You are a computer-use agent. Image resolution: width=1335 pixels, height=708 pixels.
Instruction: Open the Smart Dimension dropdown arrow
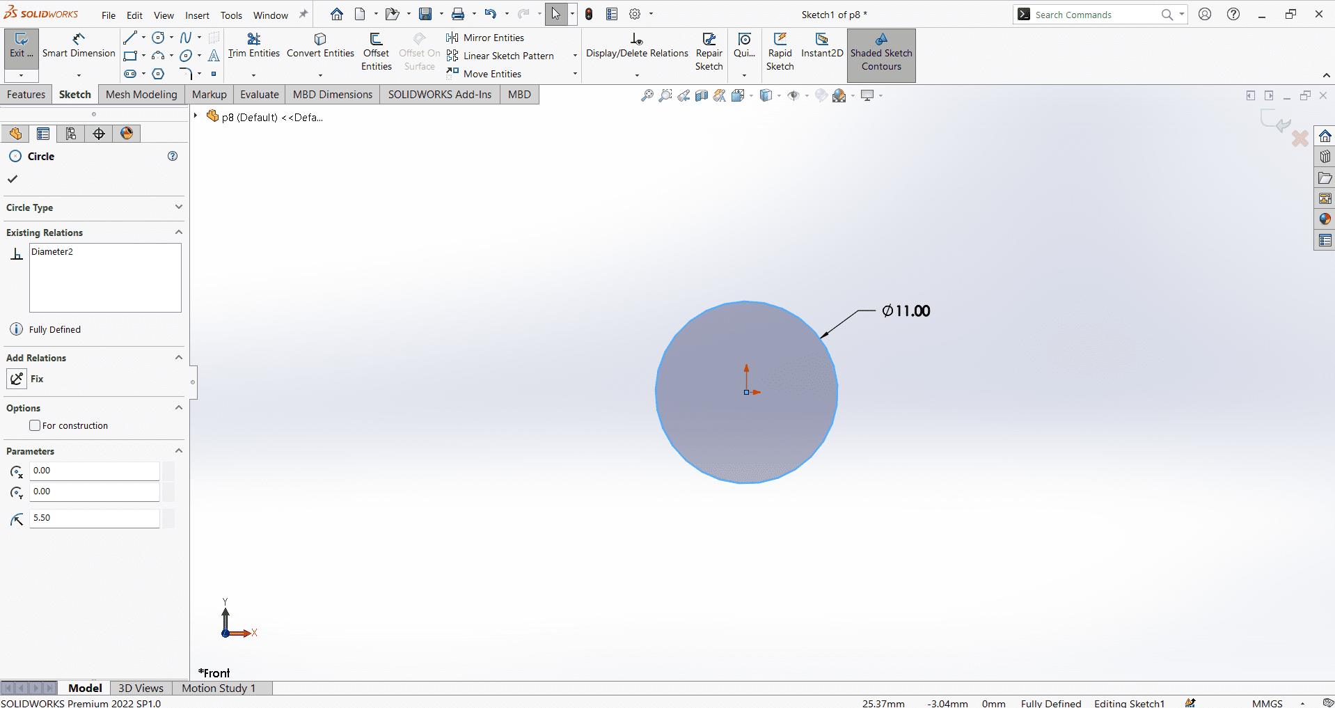pyautogui.click(x=79, y=75)
